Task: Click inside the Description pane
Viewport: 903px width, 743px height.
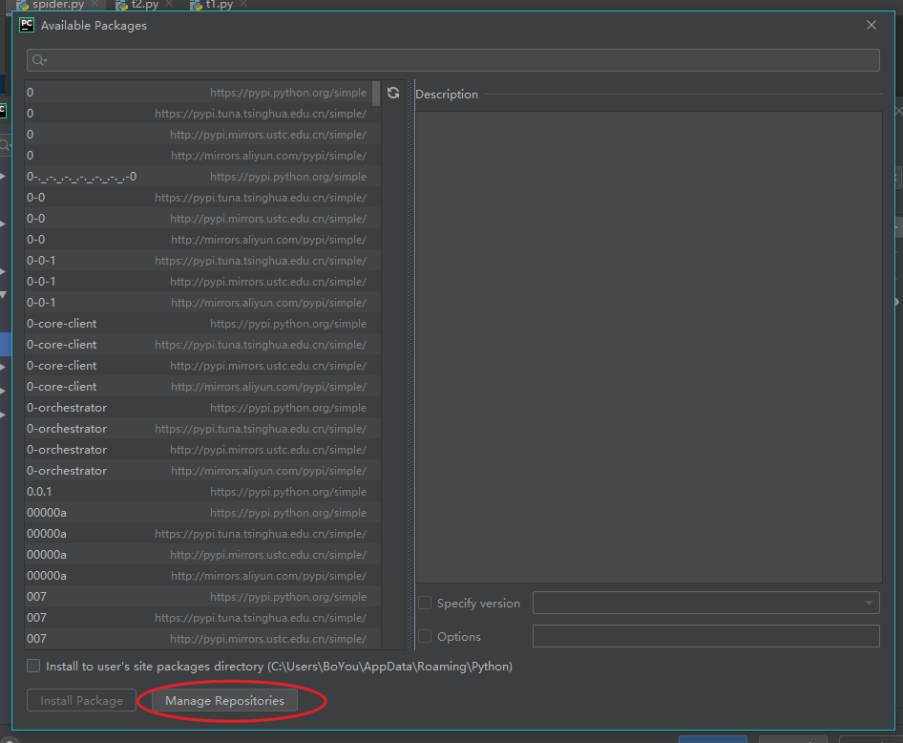Action: pos(648,347)
